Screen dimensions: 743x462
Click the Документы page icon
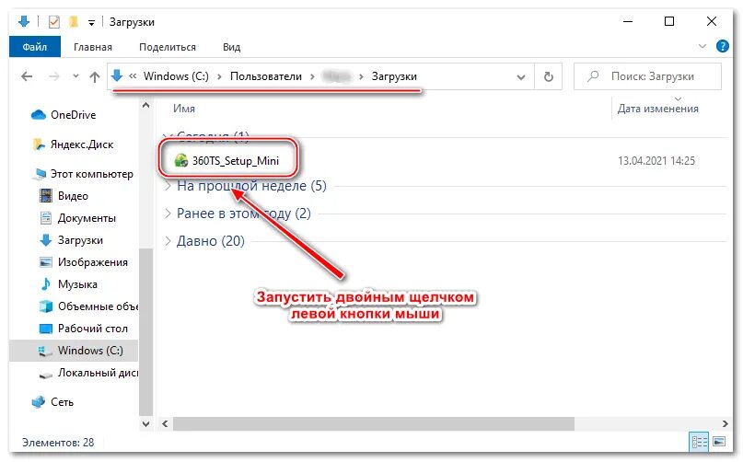45,218
